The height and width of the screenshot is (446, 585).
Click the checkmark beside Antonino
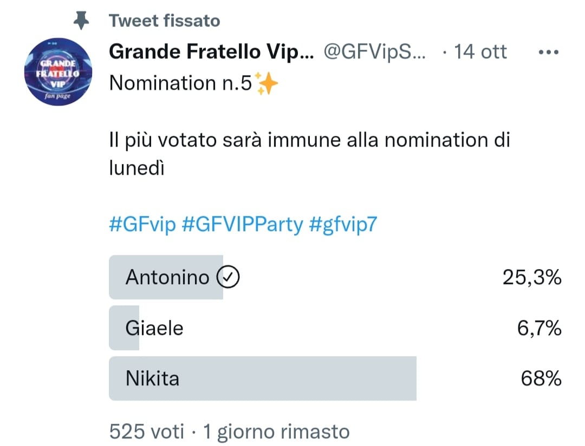228,277
